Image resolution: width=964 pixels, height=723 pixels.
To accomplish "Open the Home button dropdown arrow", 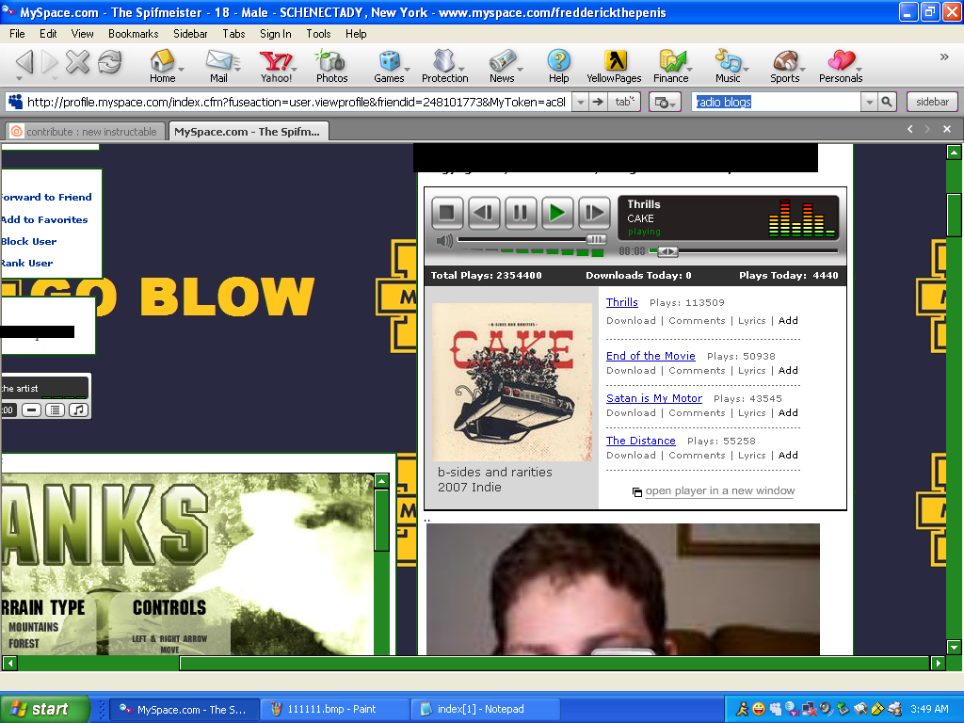I will (x=181, y=69).
